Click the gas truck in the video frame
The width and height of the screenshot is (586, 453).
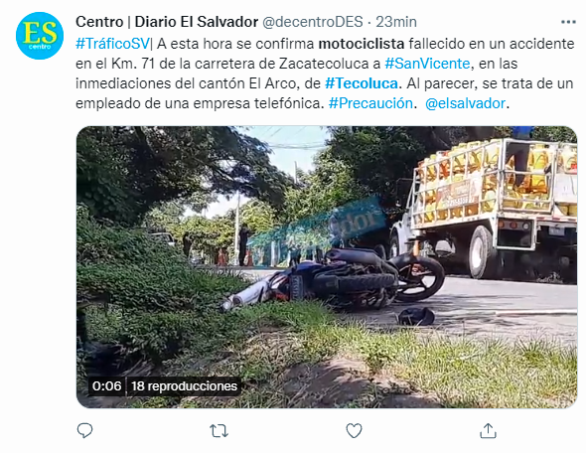tap(485, 208)
